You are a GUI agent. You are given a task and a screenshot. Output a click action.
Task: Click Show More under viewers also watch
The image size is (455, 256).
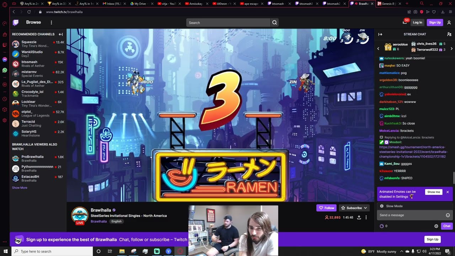pyautogui.click(x=20, y=188)
